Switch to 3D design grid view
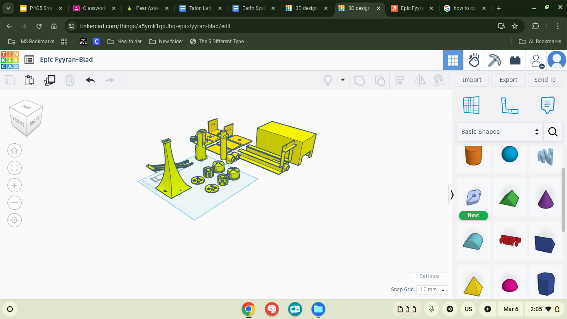 (x=453, y=61)
